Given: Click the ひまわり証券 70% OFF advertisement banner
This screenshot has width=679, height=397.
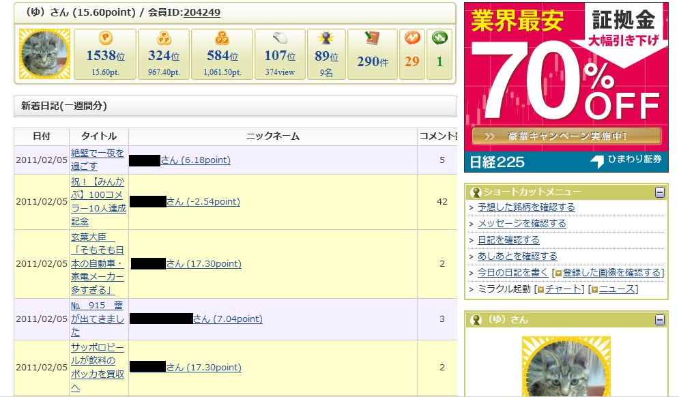Looking at the screenshot, I should (566, 87).
